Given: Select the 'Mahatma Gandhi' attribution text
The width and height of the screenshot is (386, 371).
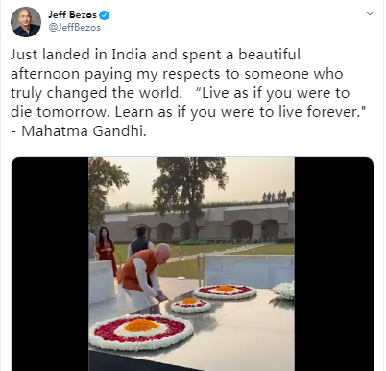Looking at the screenshot, I should click(x=84, y=131).
